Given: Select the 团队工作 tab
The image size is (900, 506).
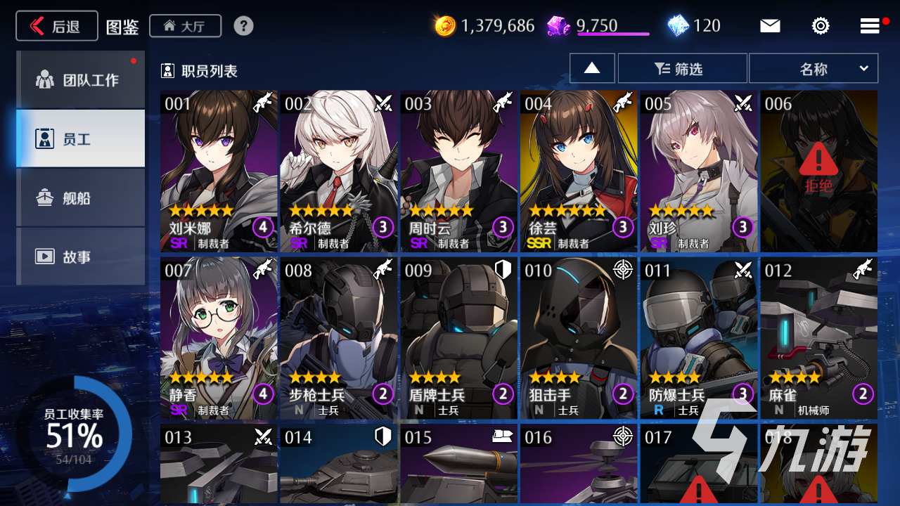Looking at the screenshot, I should point(81,79).
